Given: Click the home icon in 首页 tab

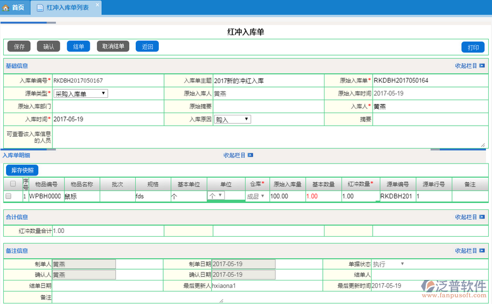Looking at the screenshot, I should pyautogui.click(x=6, y=8).
